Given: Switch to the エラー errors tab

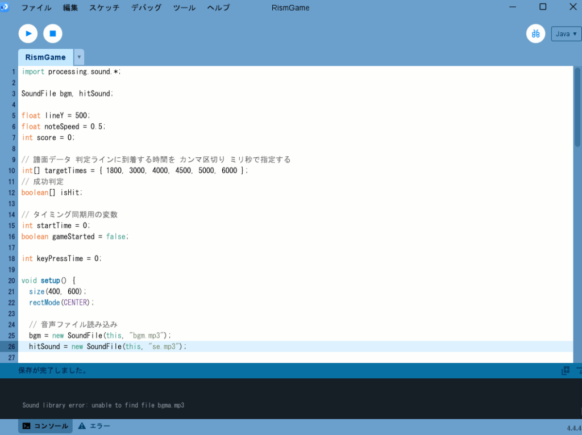Looking at the screenshot, I should click(x=94, y=426).
